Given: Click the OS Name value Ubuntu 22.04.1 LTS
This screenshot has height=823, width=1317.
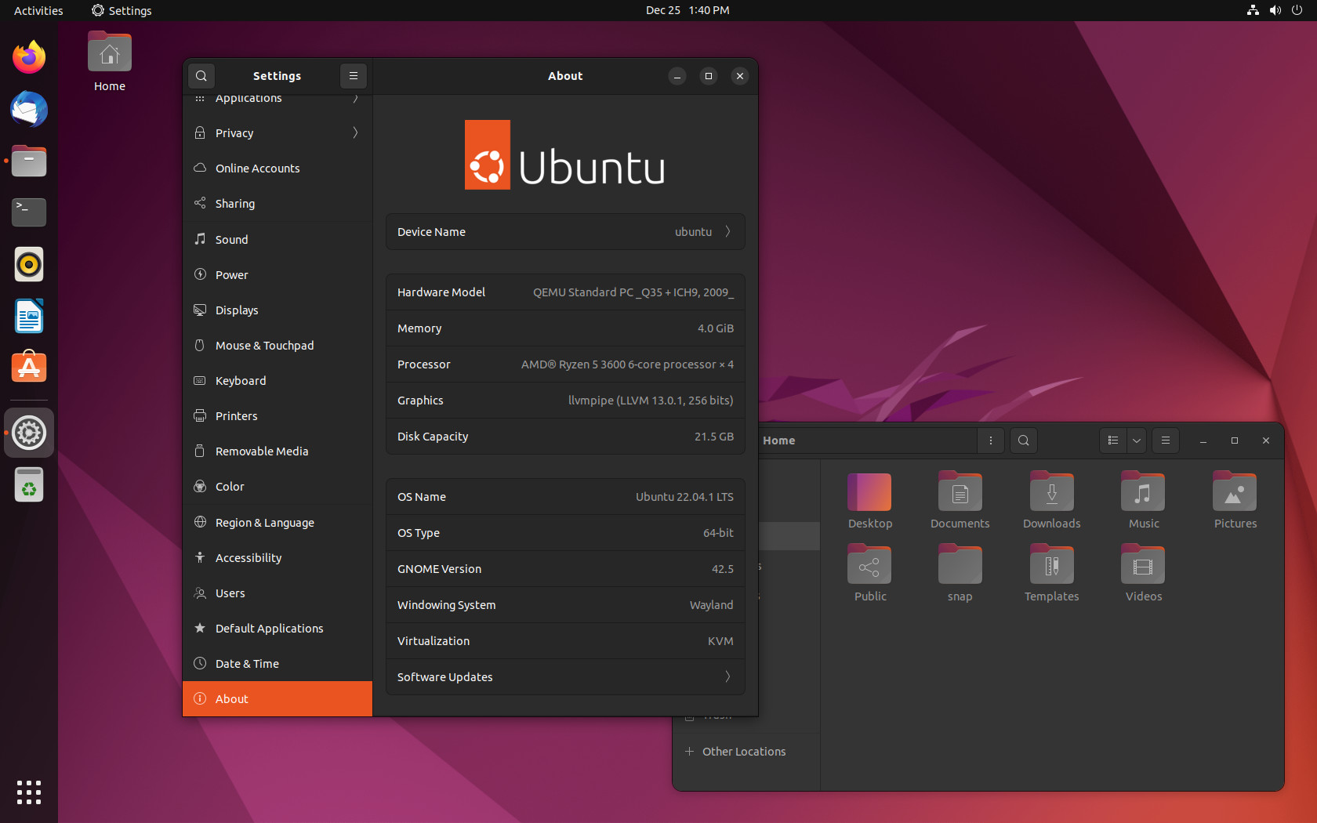Looking at the screenshot, I should (684, 497).
